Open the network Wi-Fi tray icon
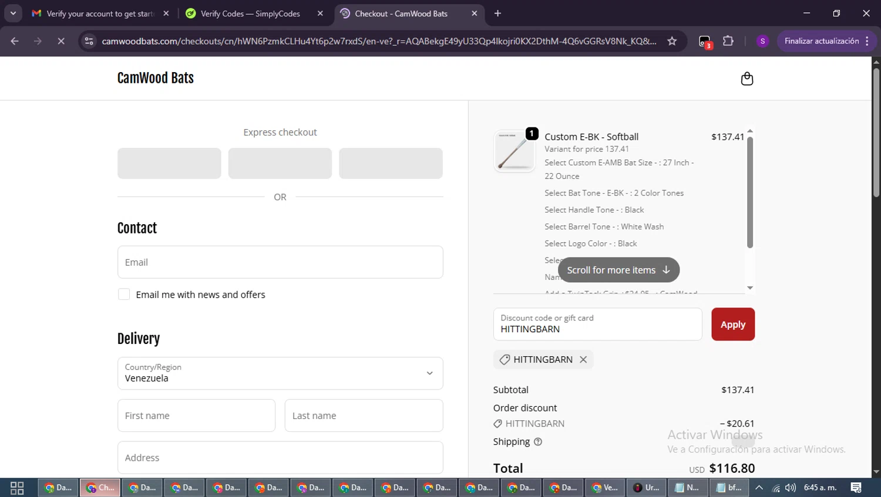 point(776,488)
